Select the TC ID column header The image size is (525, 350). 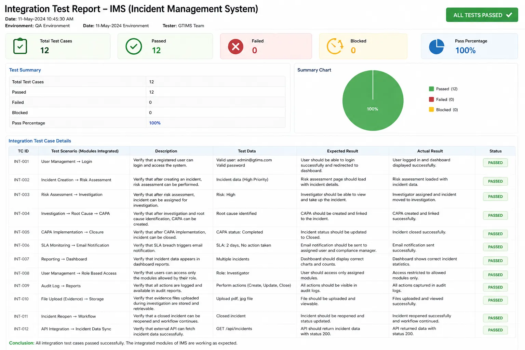(23, 151)
